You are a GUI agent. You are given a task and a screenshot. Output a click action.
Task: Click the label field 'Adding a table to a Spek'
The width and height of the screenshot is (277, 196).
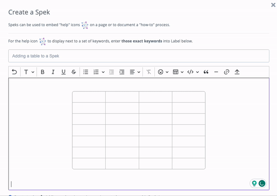coord(139,56)
